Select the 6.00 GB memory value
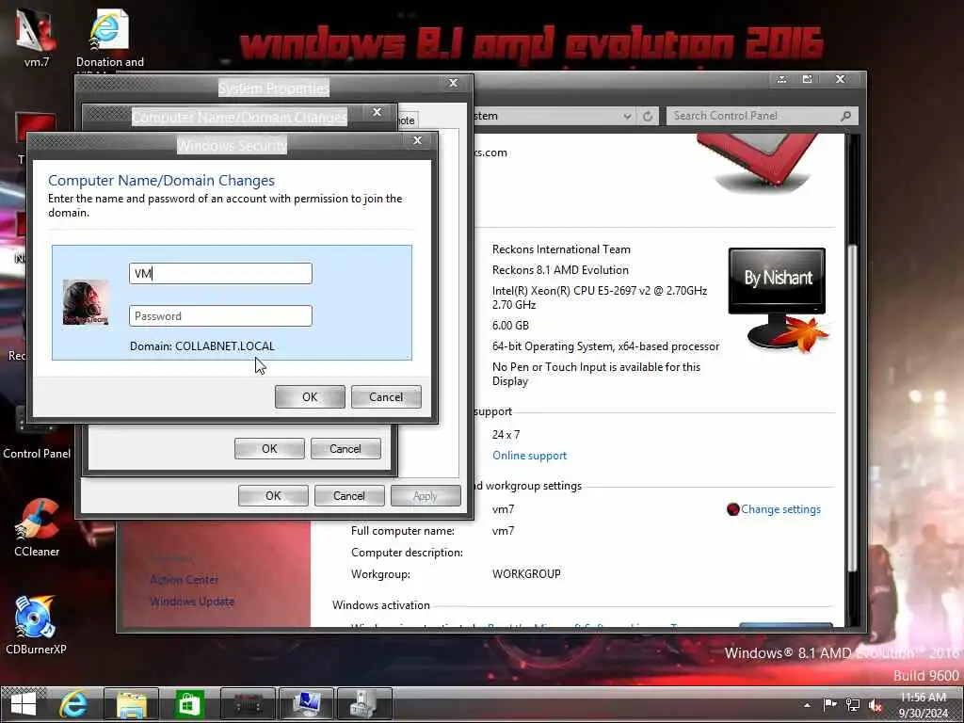 [510, 325]
